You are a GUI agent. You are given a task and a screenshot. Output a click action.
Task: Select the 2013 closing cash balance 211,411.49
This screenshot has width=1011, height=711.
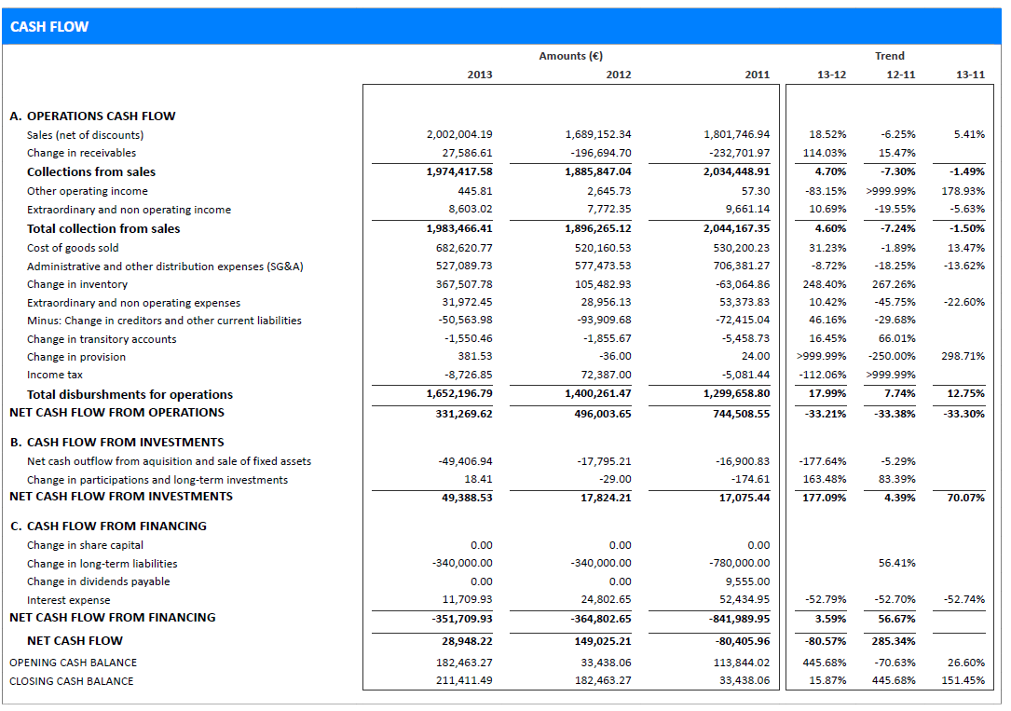click(464, 681)
